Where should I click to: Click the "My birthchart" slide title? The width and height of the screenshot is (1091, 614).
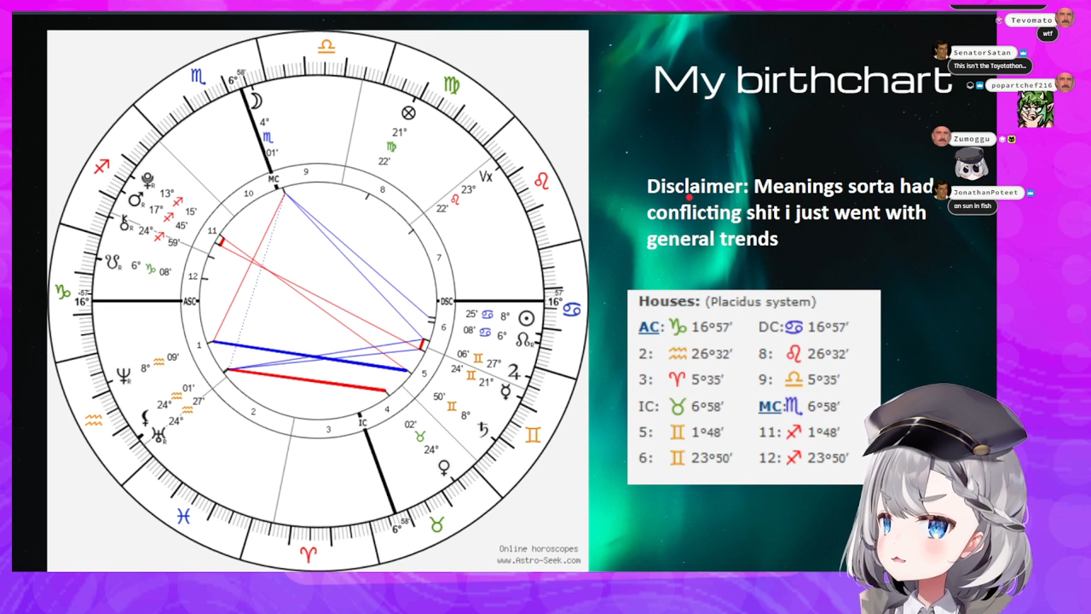coord(802,80)
